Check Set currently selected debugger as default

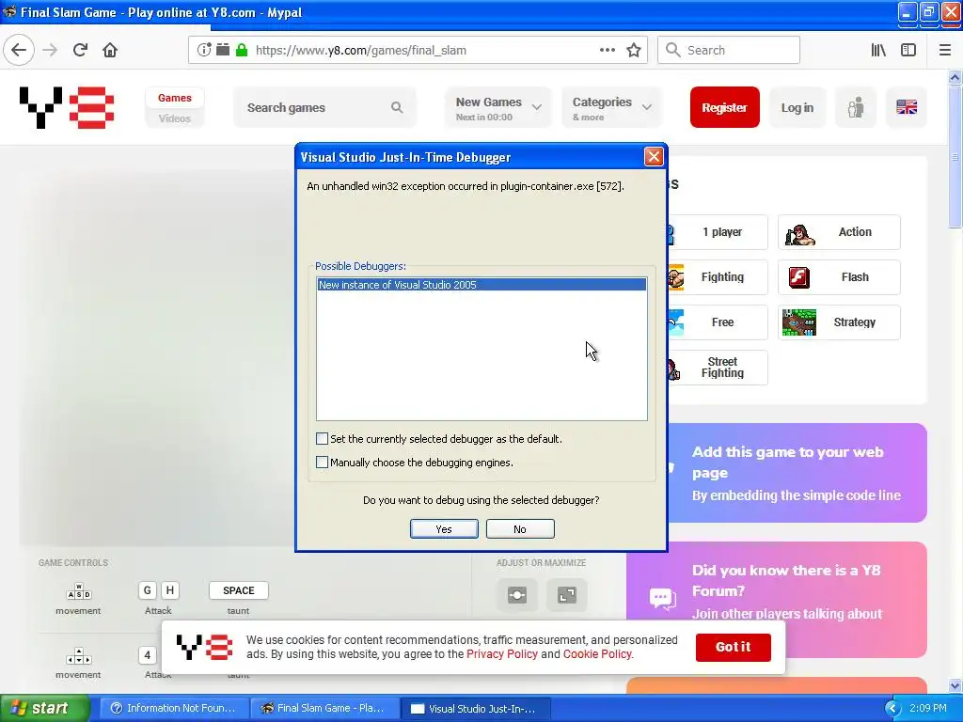point(322,438)
